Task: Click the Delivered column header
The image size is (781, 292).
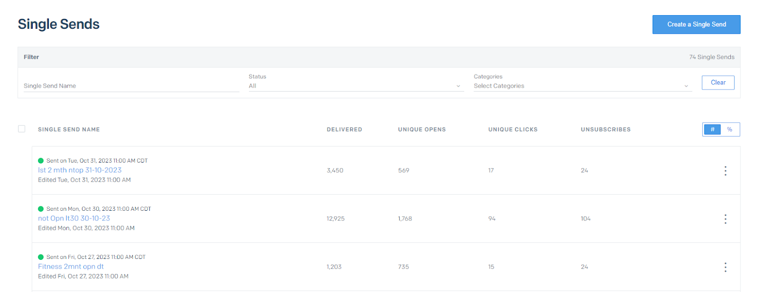Action: tap(344, 129)
